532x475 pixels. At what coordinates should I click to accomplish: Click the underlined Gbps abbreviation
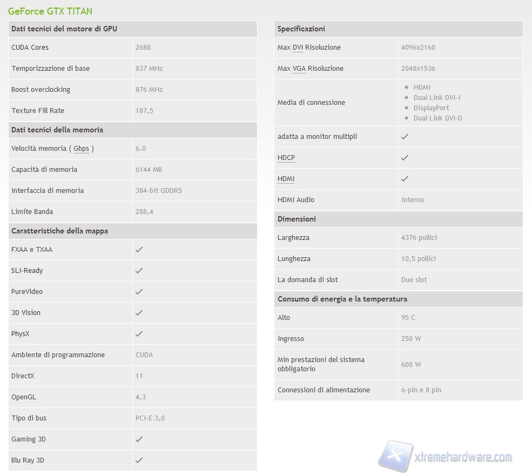tap(81, 149)
